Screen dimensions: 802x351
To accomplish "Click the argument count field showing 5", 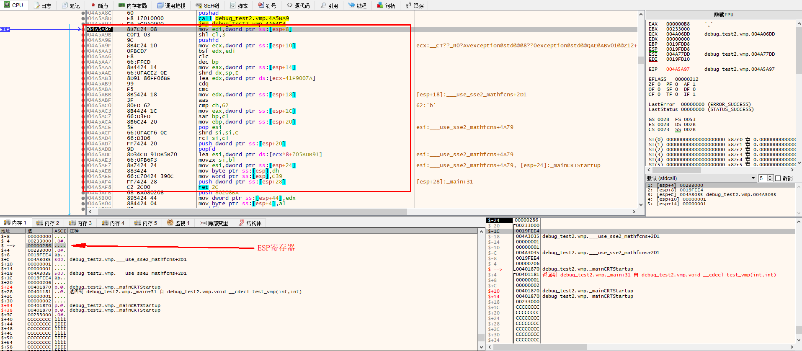I will 763,178.
